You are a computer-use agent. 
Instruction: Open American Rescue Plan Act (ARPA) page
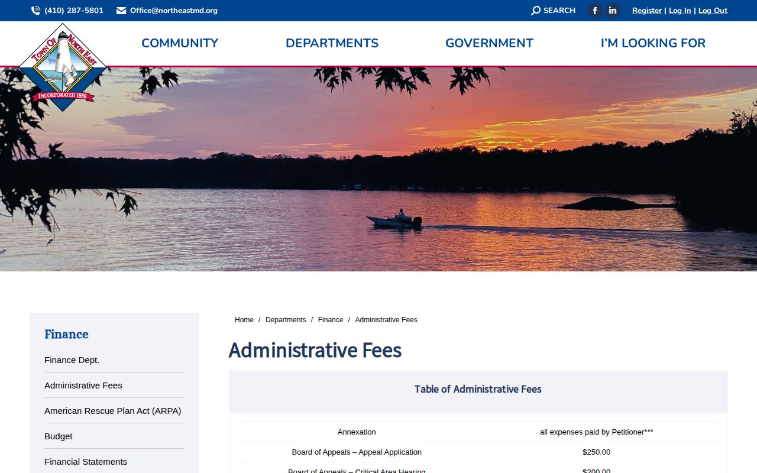click(x=113, y=411)
